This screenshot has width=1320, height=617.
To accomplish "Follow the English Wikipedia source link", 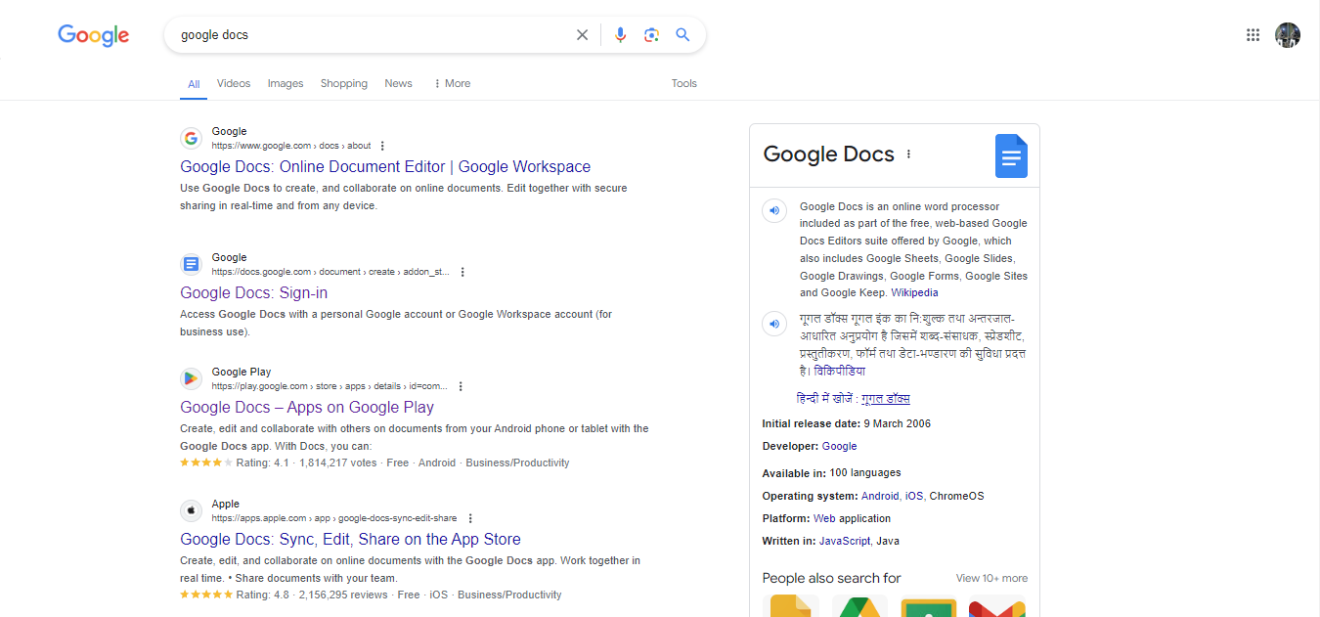I will click(914, 292).
